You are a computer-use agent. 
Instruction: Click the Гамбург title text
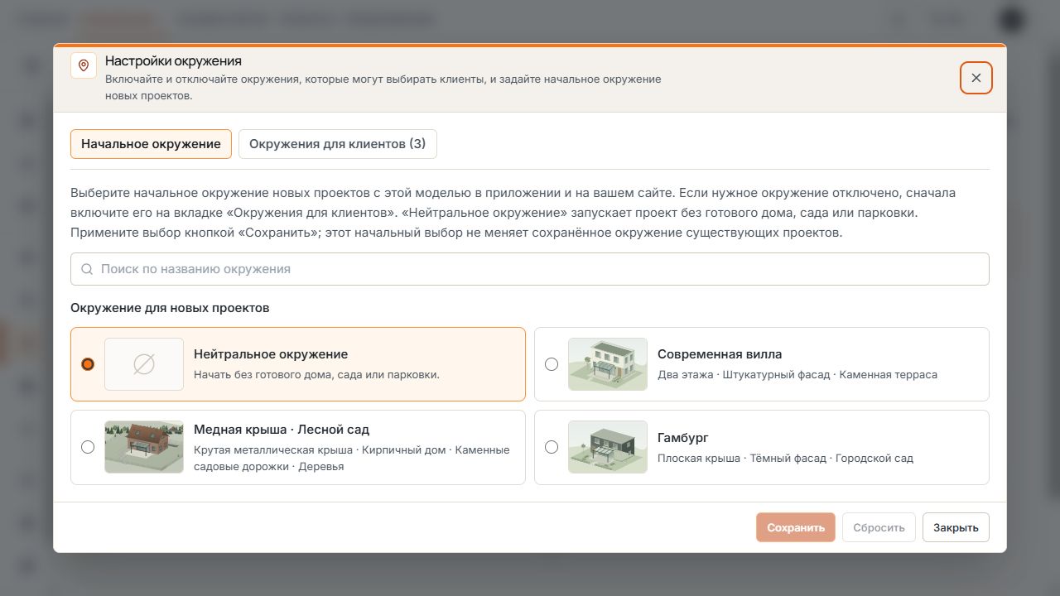click(x=683, y=437)
